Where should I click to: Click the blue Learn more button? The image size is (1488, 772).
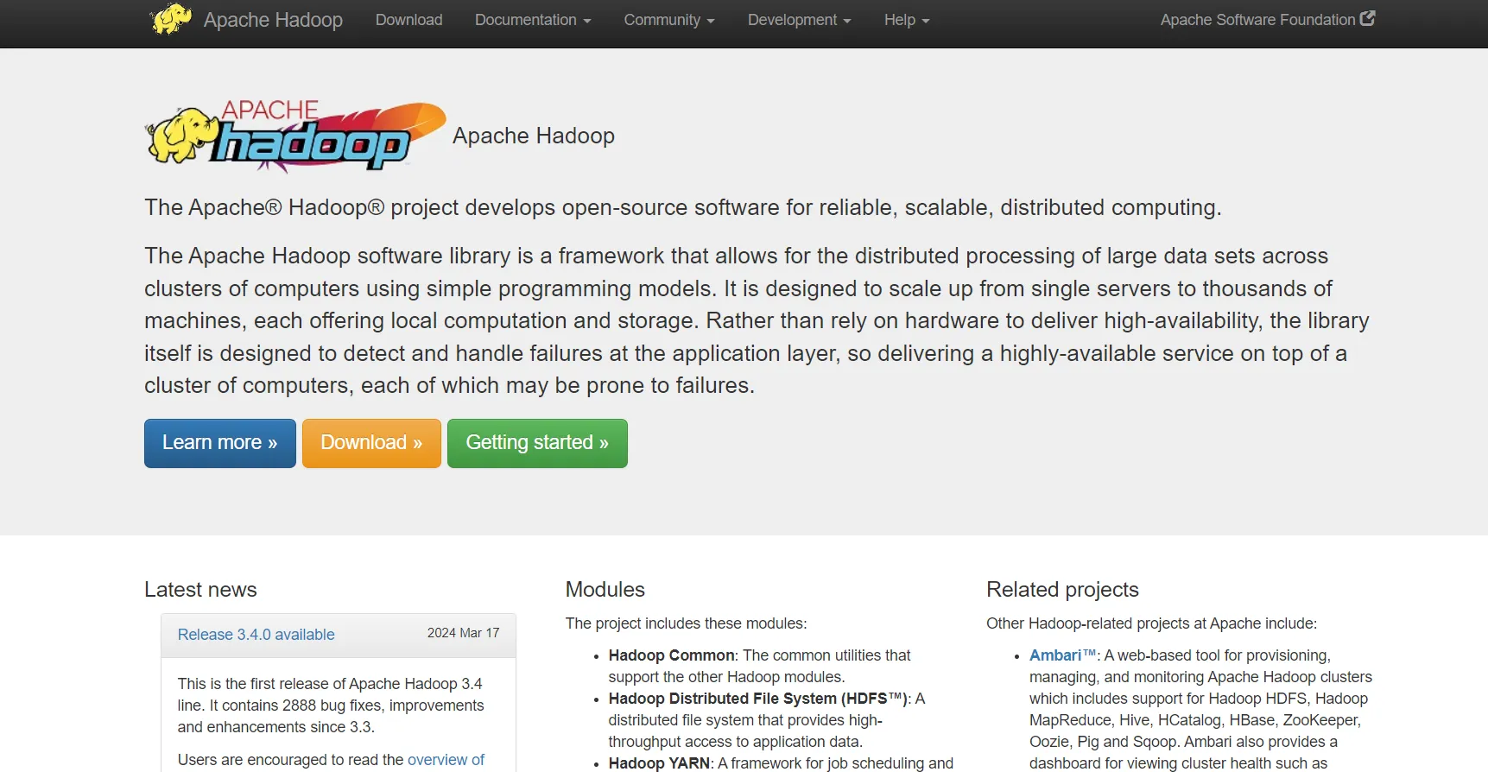[x=220, y=443]
